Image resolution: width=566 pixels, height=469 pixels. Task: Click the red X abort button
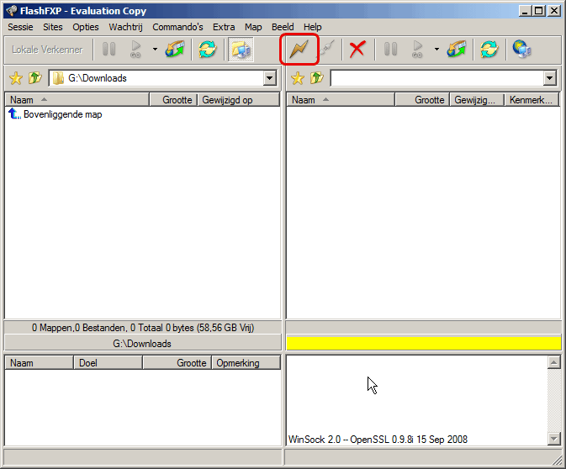coord(357,49)
